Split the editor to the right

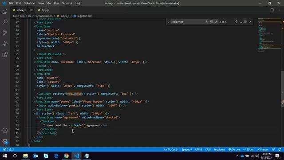click(x=272, y=10)
